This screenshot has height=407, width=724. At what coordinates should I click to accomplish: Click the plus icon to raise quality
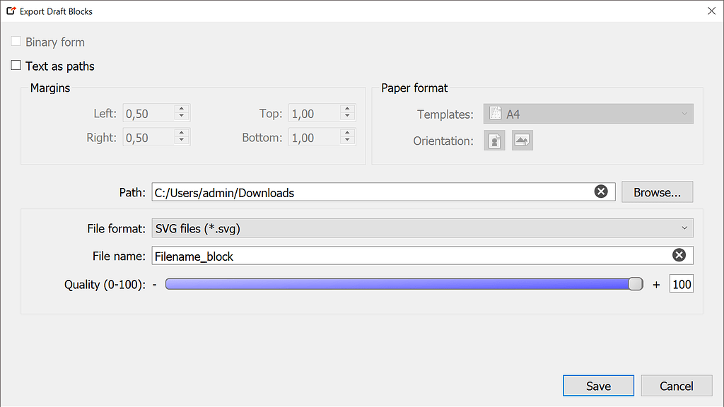click(x=655, y=284)
